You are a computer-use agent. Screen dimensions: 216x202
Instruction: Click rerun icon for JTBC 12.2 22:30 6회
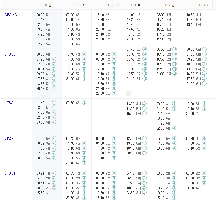pyautogui.click(x=174, y=128)
